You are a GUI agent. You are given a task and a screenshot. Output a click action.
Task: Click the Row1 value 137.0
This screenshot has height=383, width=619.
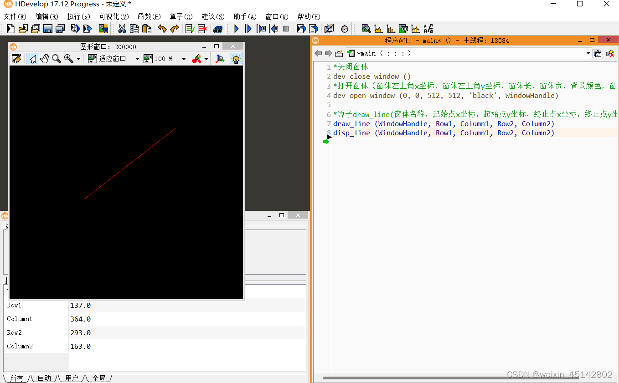pyautogui.click(x=81, y=305)
